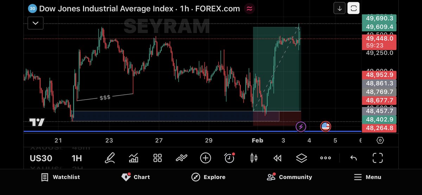This screenshot has height=195, width=422.
Task: Open the four-squares layout grid icon
Action: click(158, 158)
